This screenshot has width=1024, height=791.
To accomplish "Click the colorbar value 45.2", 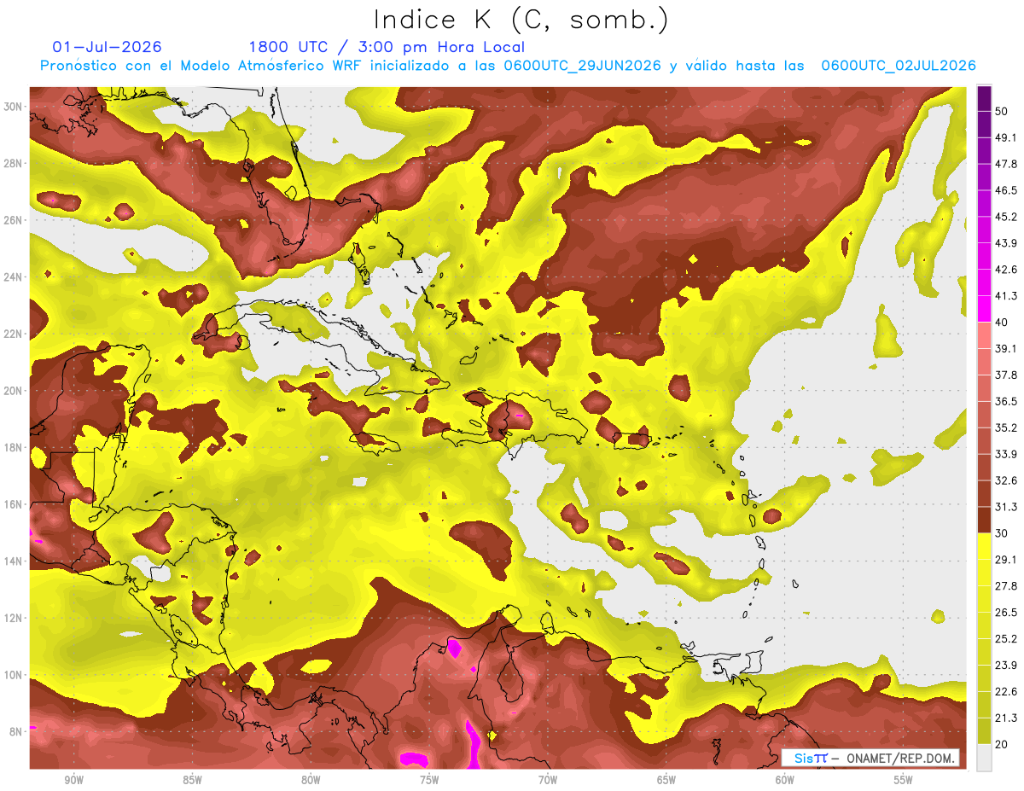I will click(1005, 217).
